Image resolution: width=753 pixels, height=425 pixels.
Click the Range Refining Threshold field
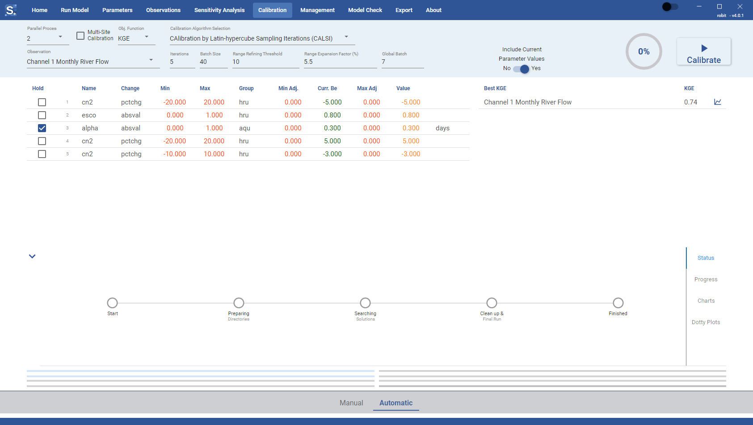(x=265, y=62)
